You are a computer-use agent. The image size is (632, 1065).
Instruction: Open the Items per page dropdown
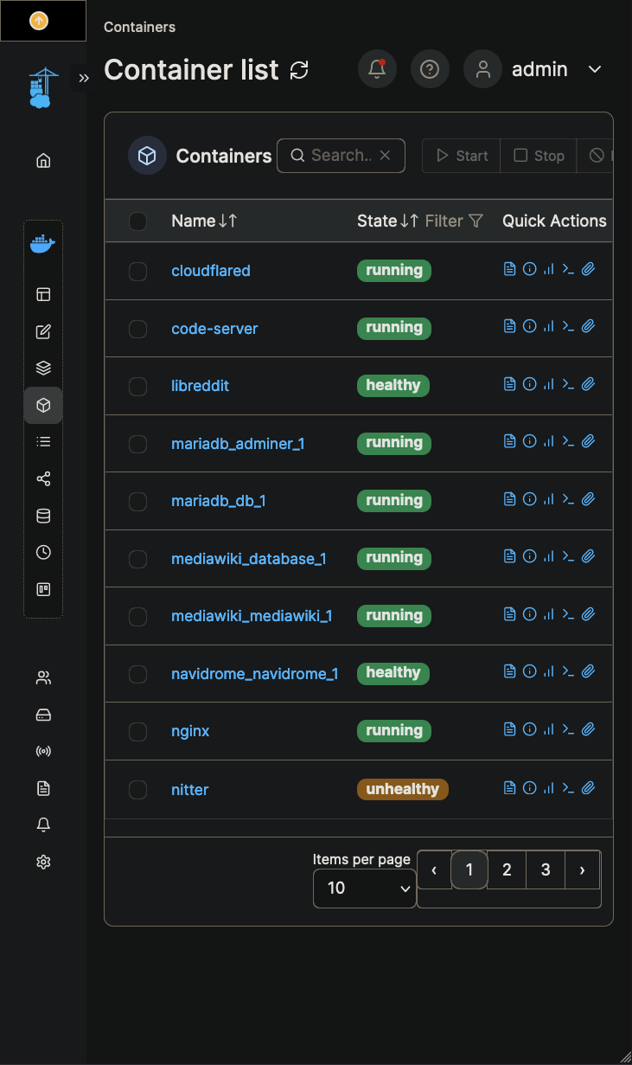pos(364,888)
